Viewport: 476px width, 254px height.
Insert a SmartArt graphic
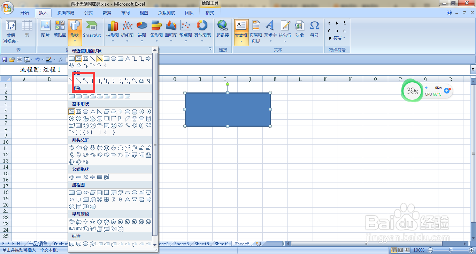92,29
